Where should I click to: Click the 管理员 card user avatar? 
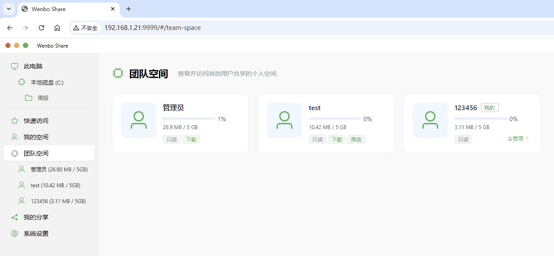139,120
